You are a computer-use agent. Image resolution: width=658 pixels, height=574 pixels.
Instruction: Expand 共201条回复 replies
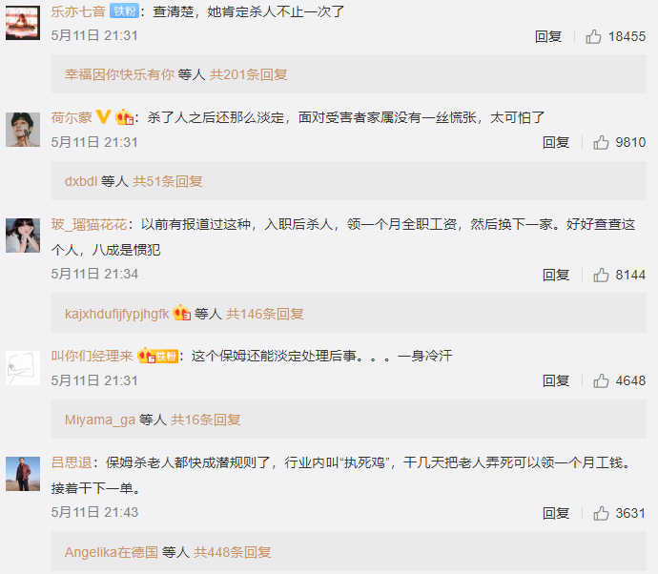click(249, 74)
